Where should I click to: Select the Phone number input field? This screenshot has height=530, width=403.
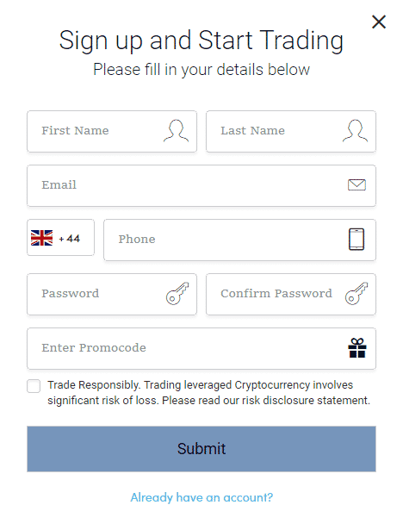(x=240, y=240)
